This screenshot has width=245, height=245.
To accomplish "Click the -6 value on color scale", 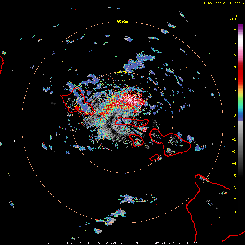I will tap(234, 188).
